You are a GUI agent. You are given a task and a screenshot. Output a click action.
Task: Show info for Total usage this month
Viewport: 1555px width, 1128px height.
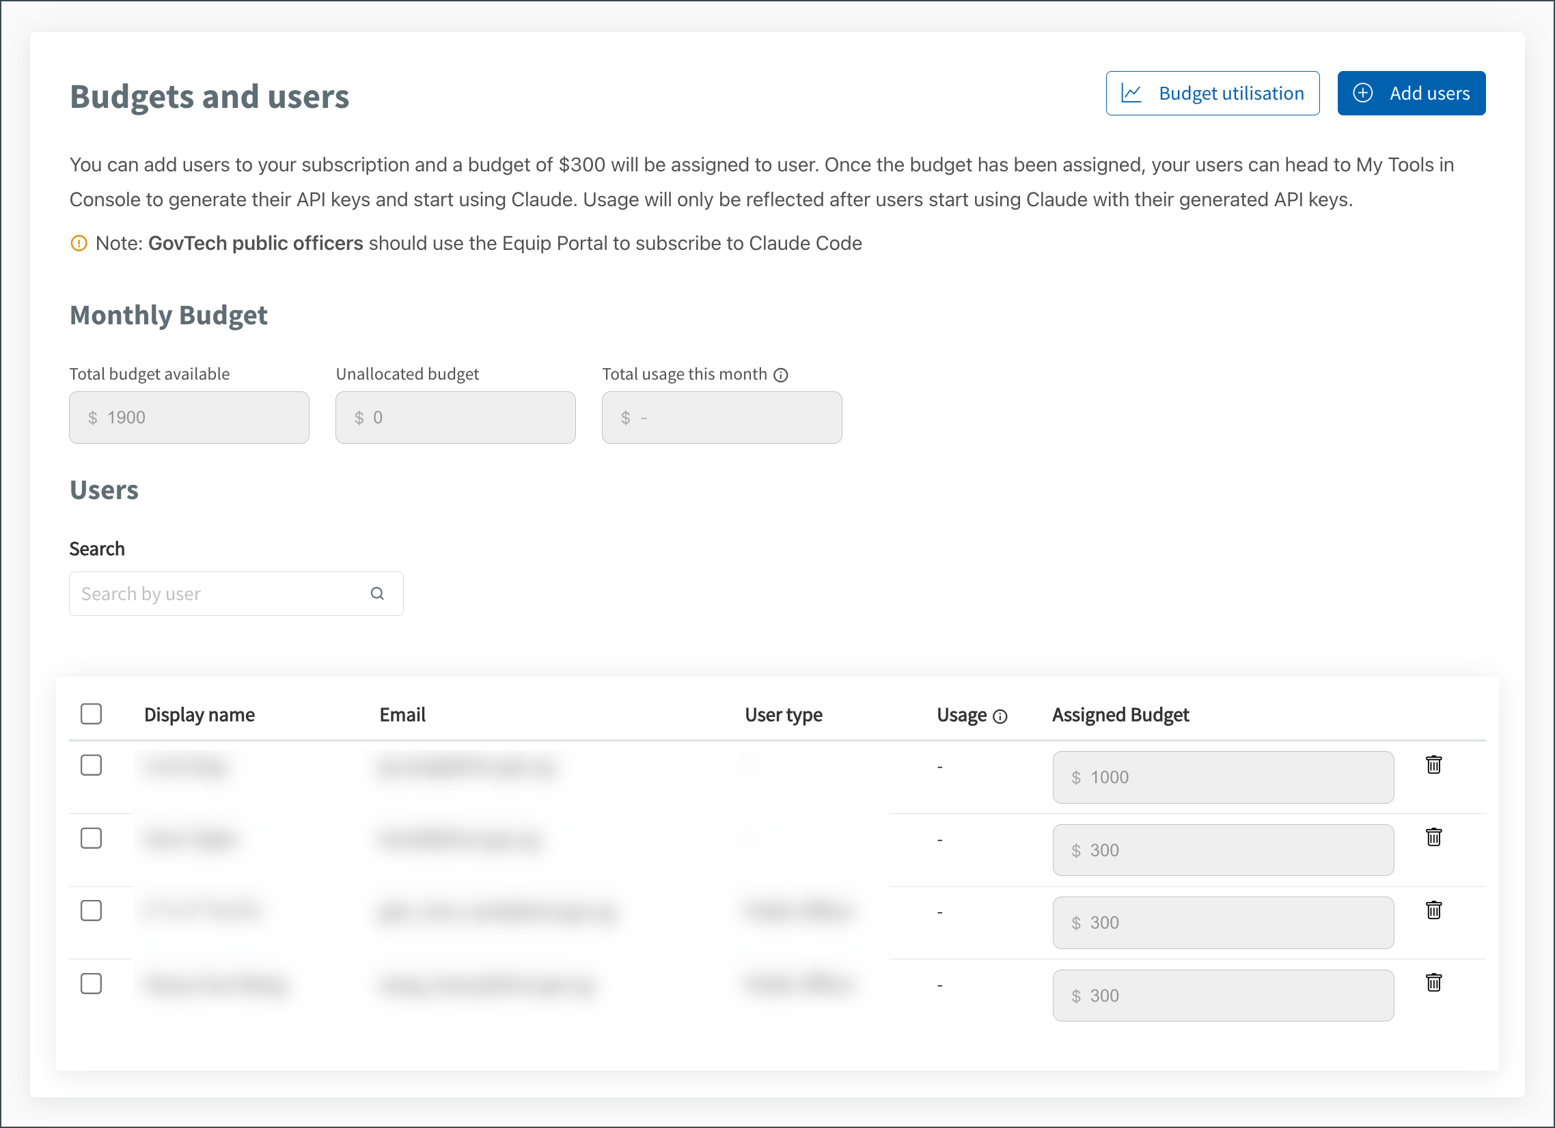pos(781,375)
